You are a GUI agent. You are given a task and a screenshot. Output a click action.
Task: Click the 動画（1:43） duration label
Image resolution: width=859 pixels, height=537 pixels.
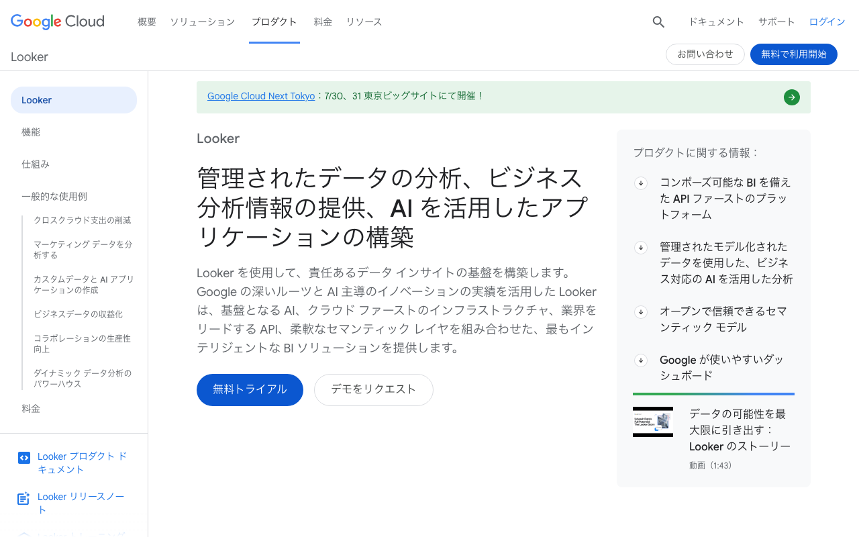(x=710, y=465)
